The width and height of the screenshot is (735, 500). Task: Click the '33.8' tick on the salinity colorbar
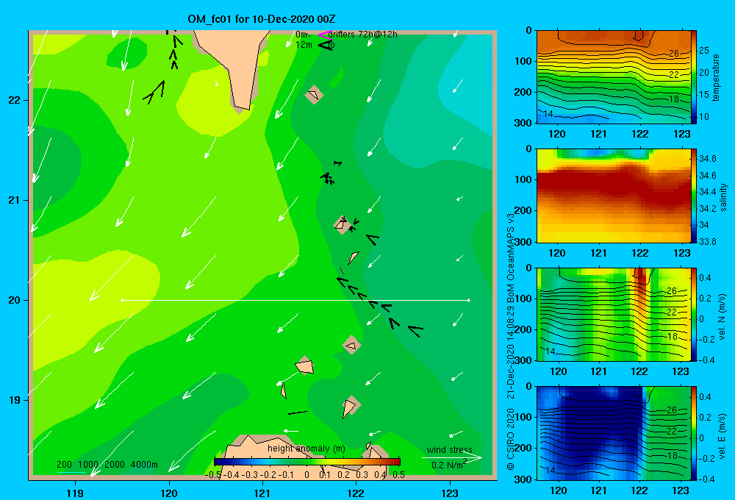click(x=707, y=242)
